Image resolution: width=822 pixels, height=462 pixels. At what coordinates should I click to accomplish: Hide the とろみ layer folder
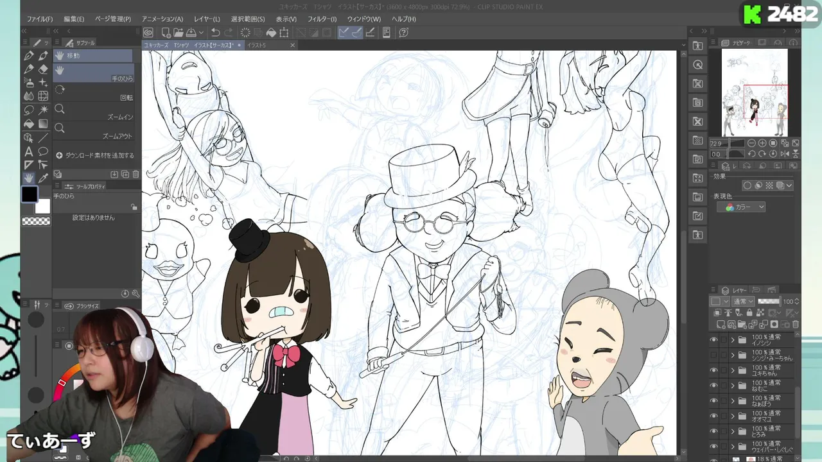pos(713,432)
